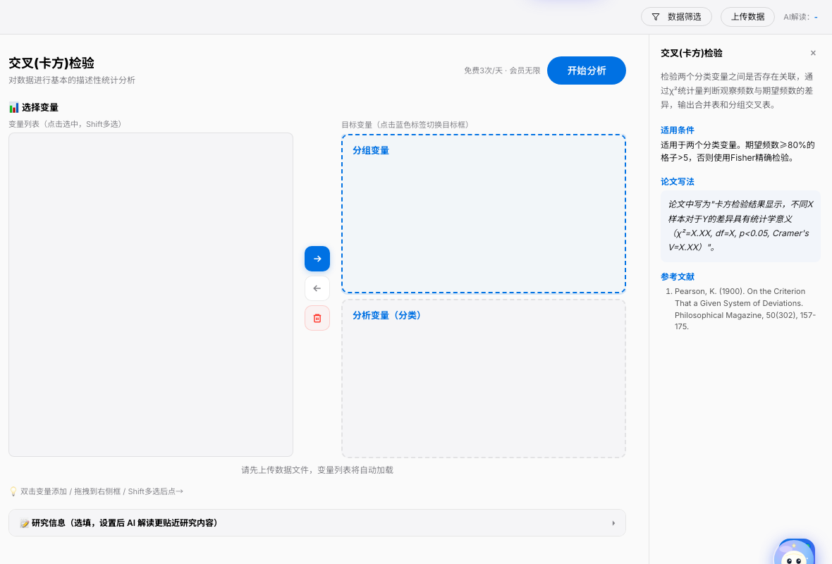The image size is (832, 564).
Task: Click the trash icon to clear selected variables
Action: (x=317, y=318)
